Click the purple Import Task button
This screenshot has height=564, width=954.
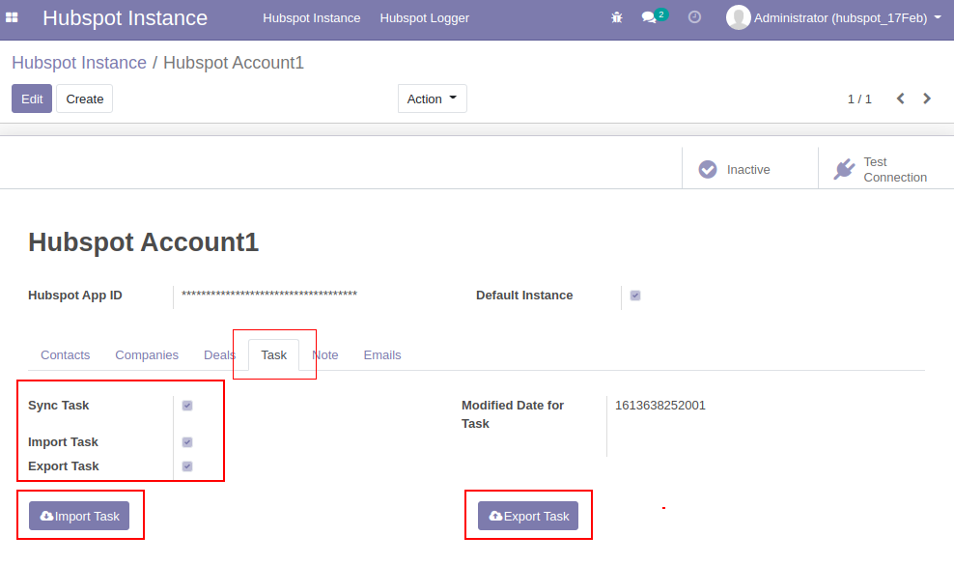pyautogui.click(x=79, y=516)
